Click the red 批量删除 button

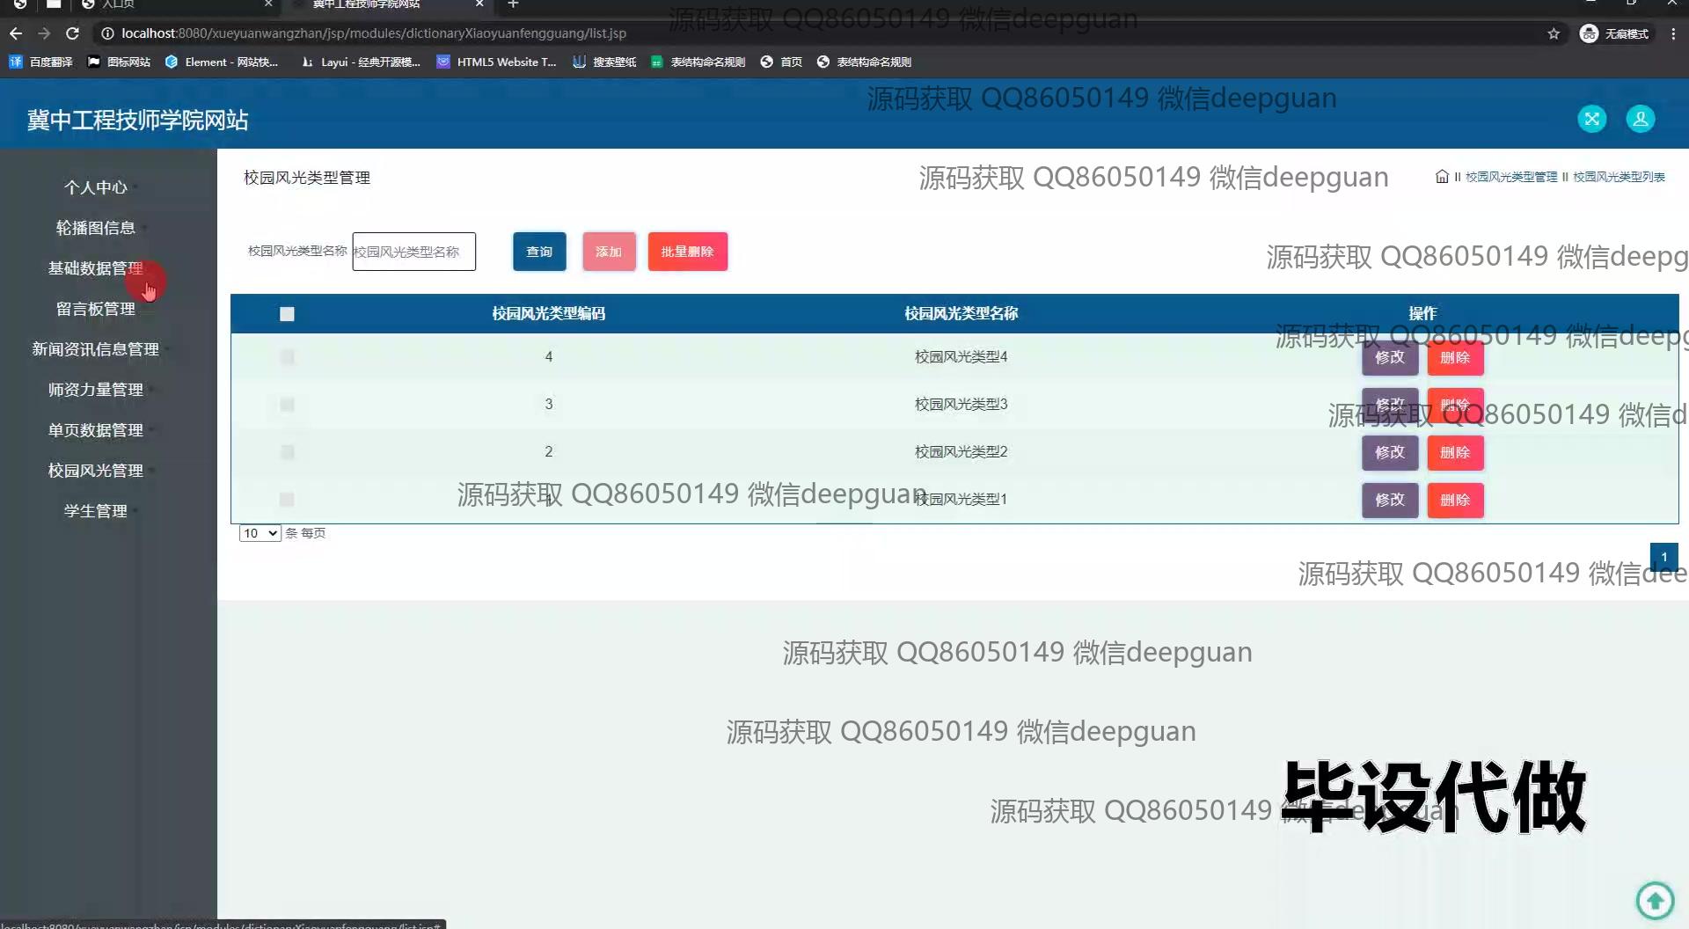point(687,252)
